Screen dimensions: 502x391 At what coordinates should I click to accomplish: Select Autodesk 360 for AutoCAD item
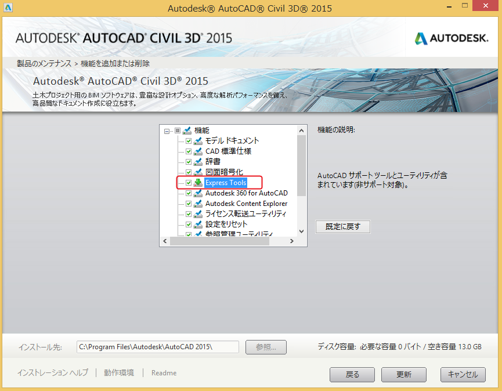click(247, 193)
